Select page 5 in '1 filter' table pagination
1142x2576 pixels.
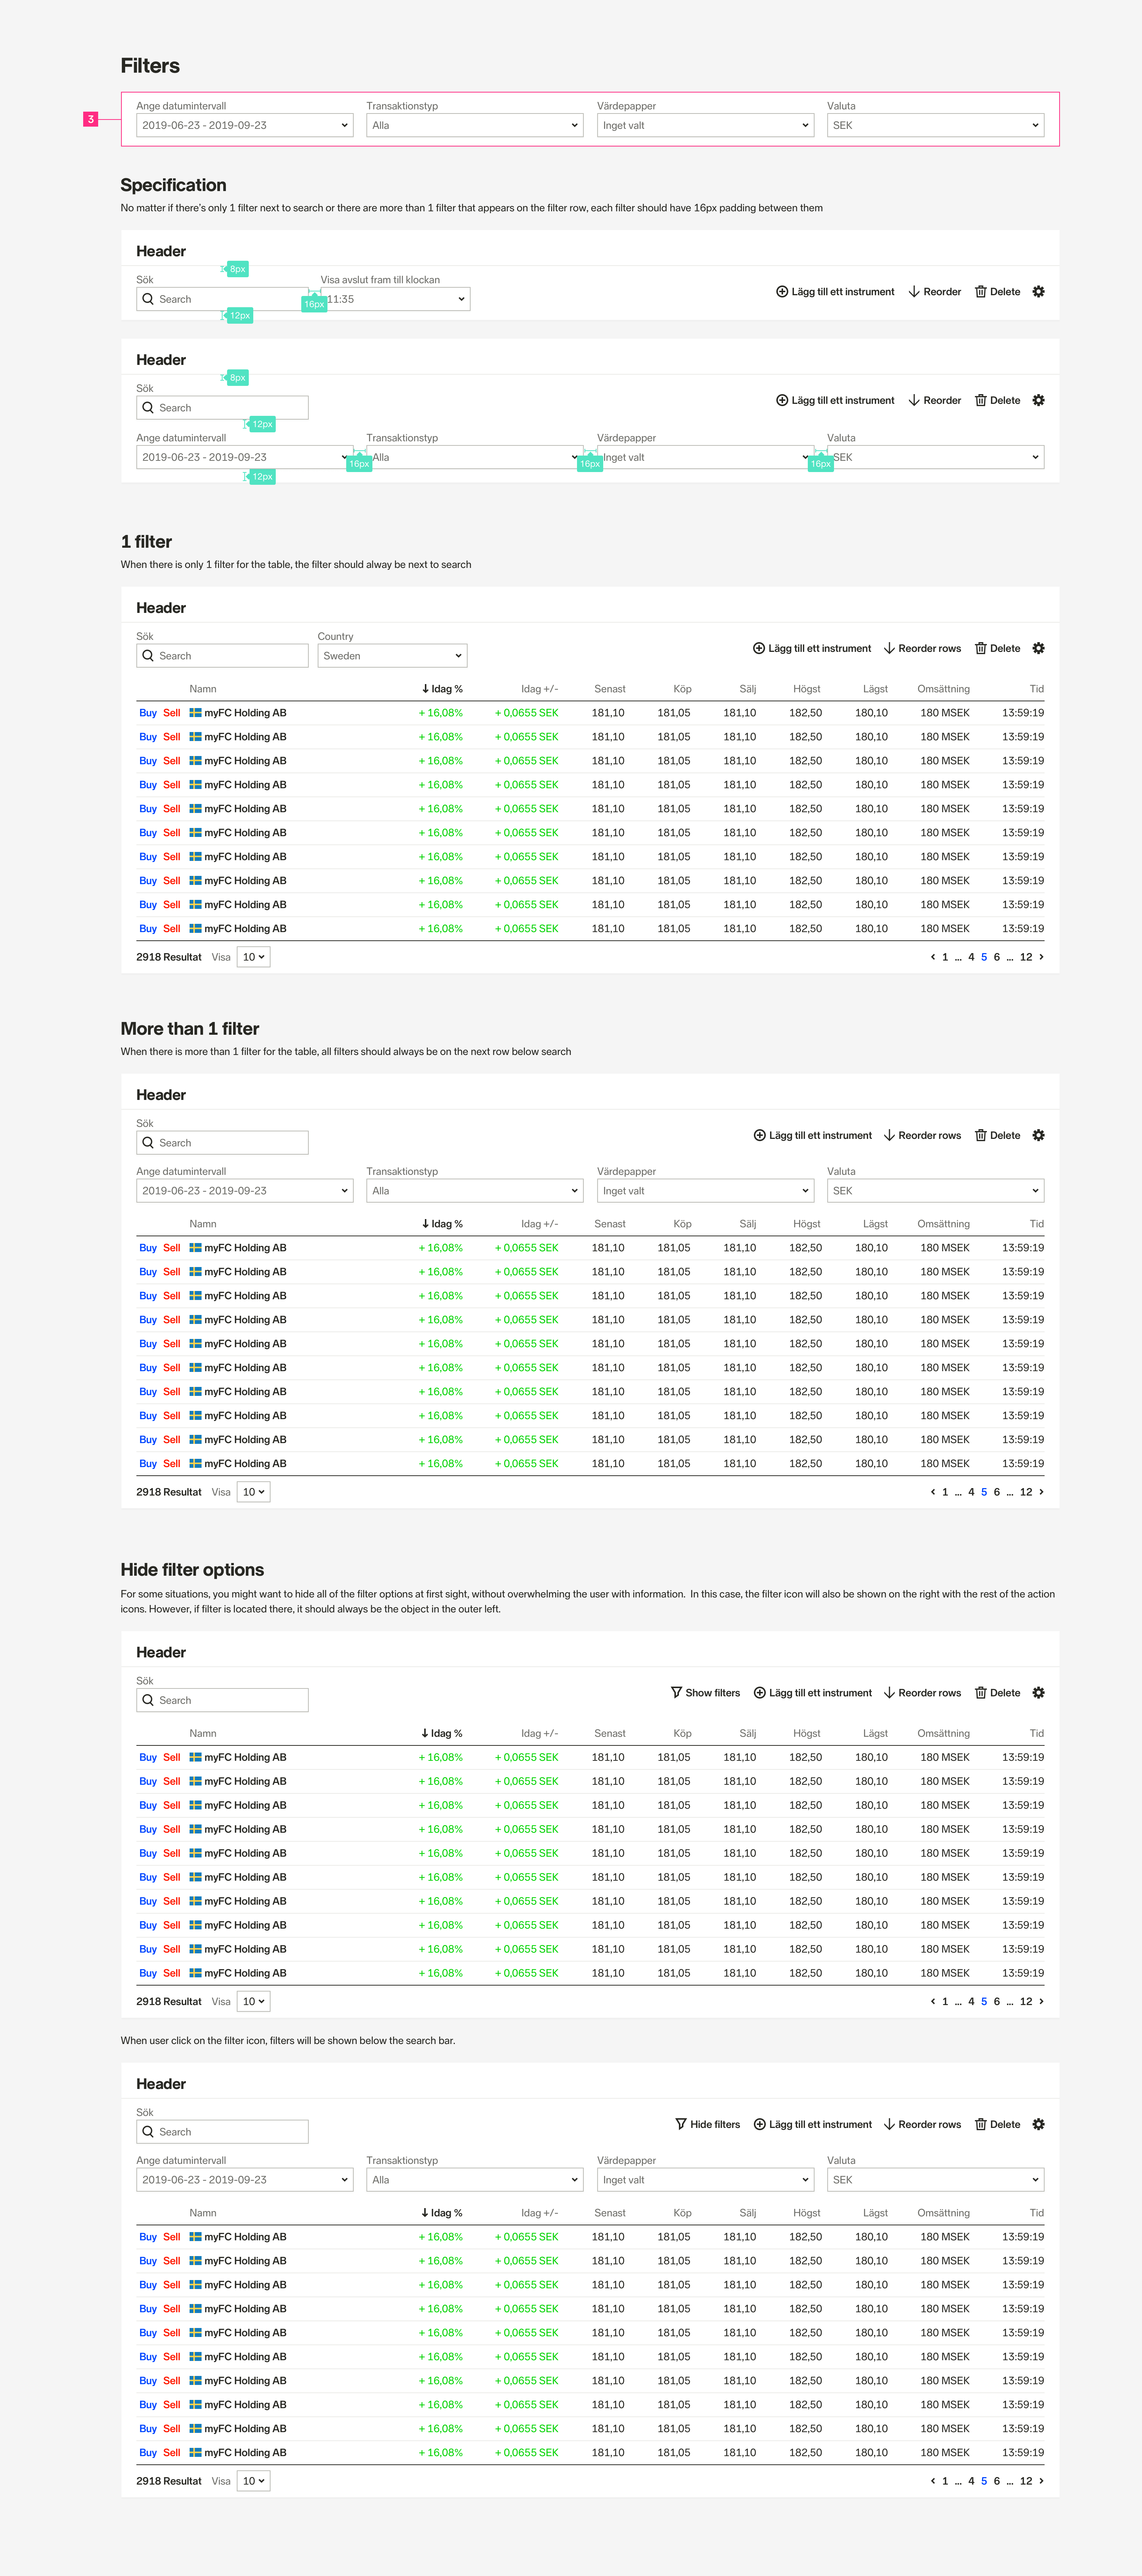984,957
